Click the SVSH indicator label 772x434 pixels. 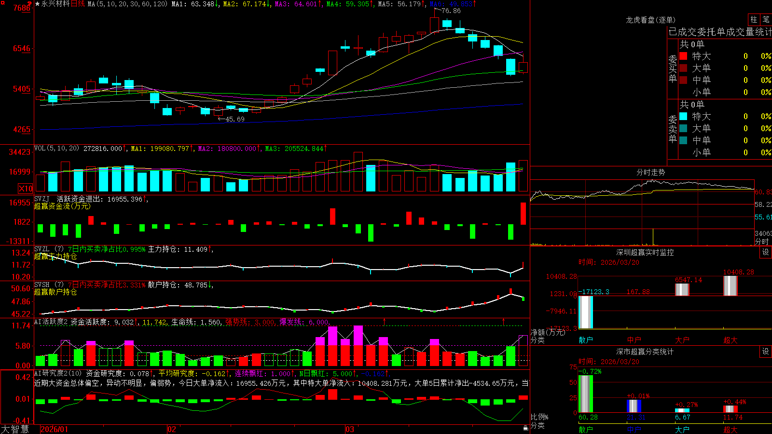click(x=42, y=285)
